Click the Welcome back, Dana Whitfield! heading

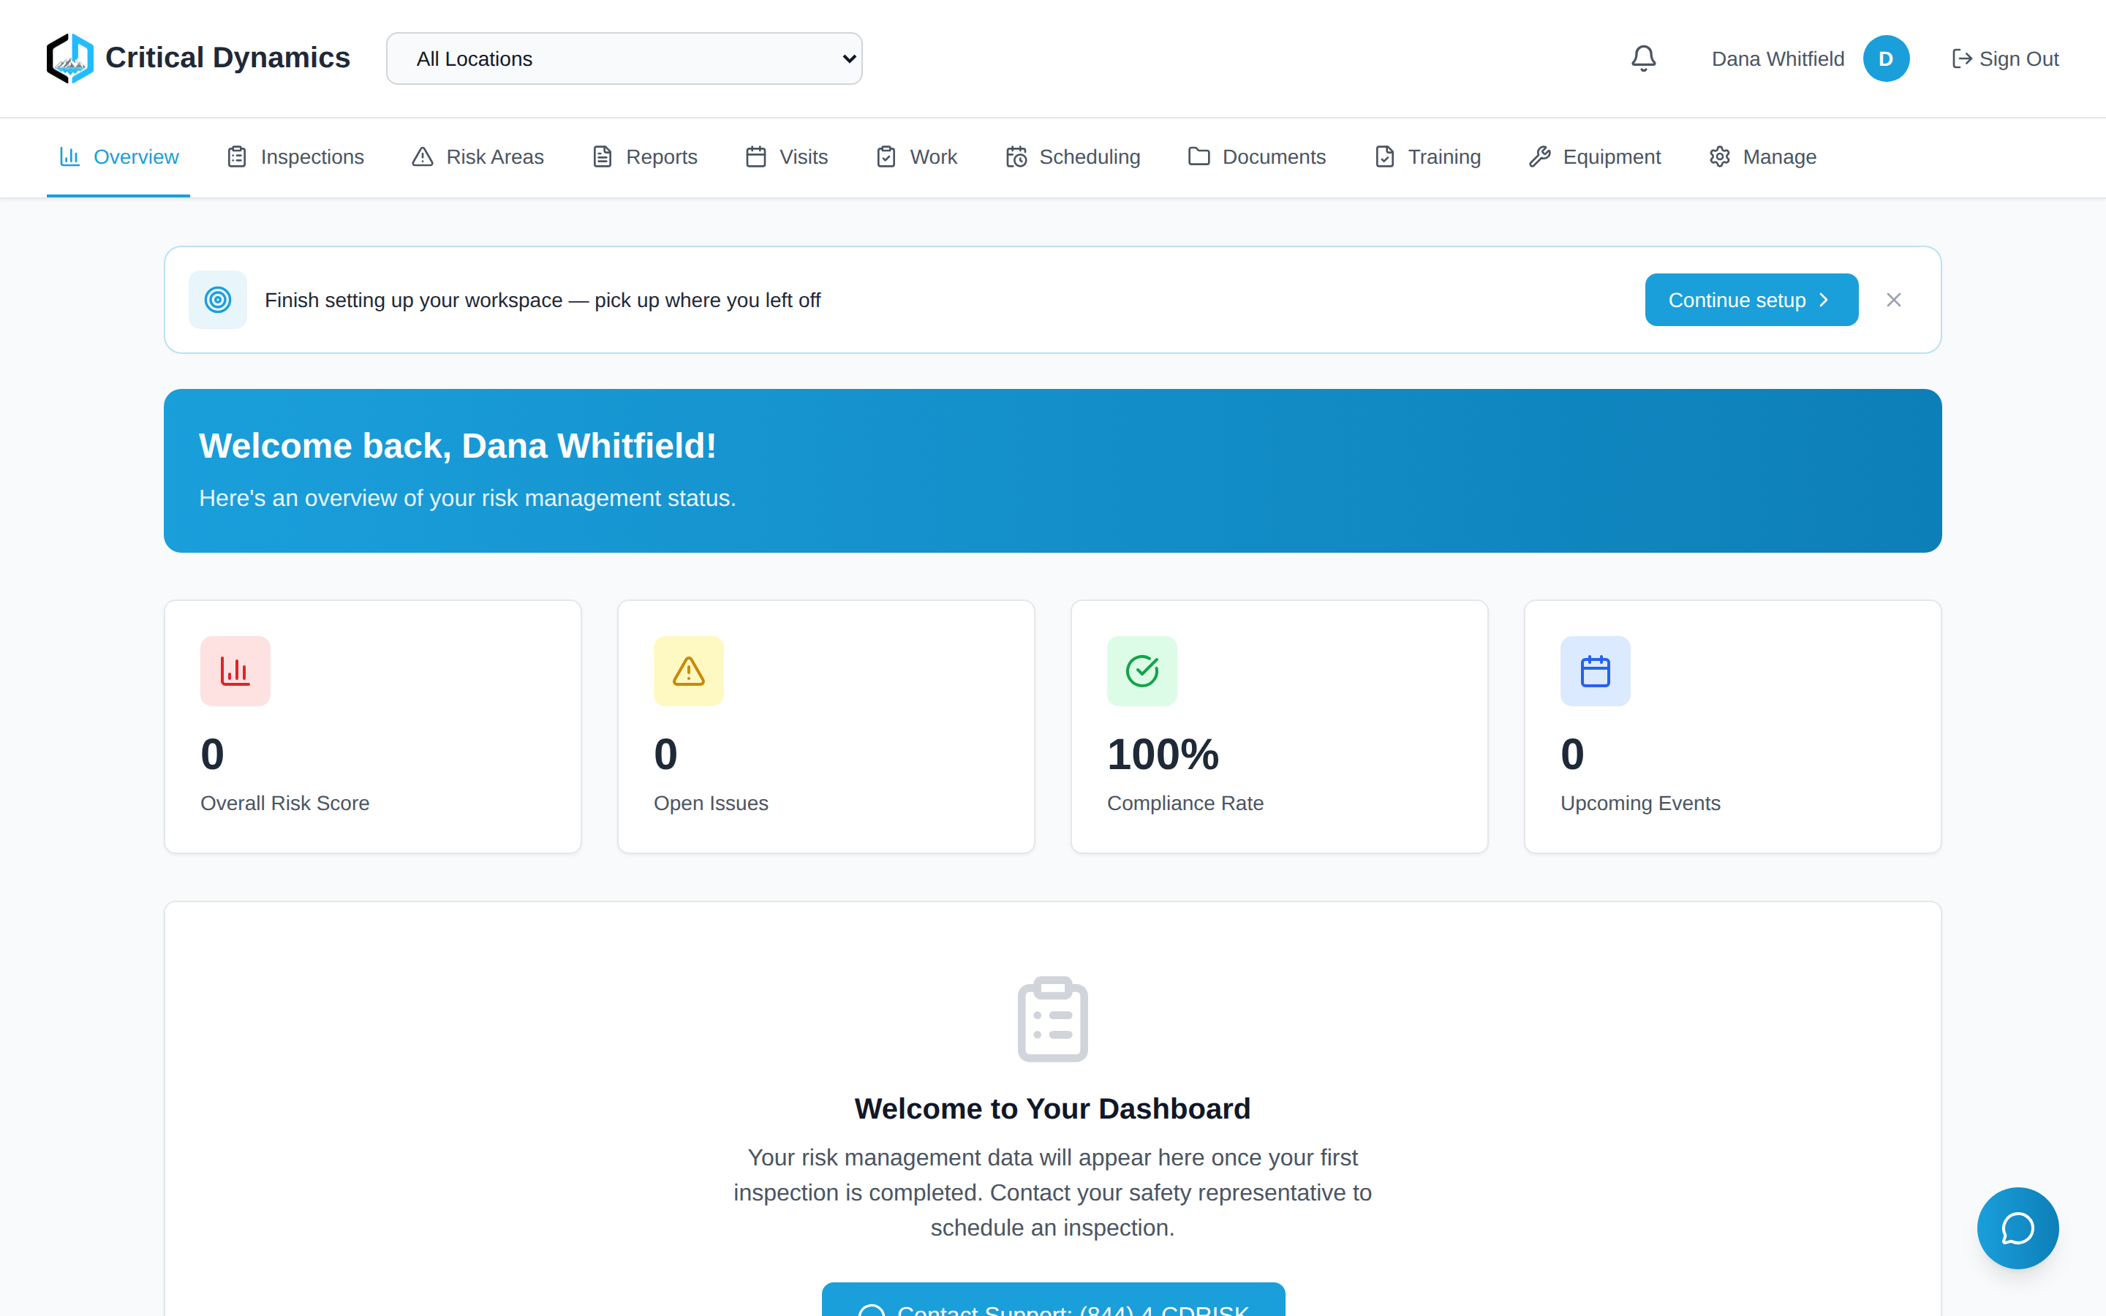[x=458, y=446]
